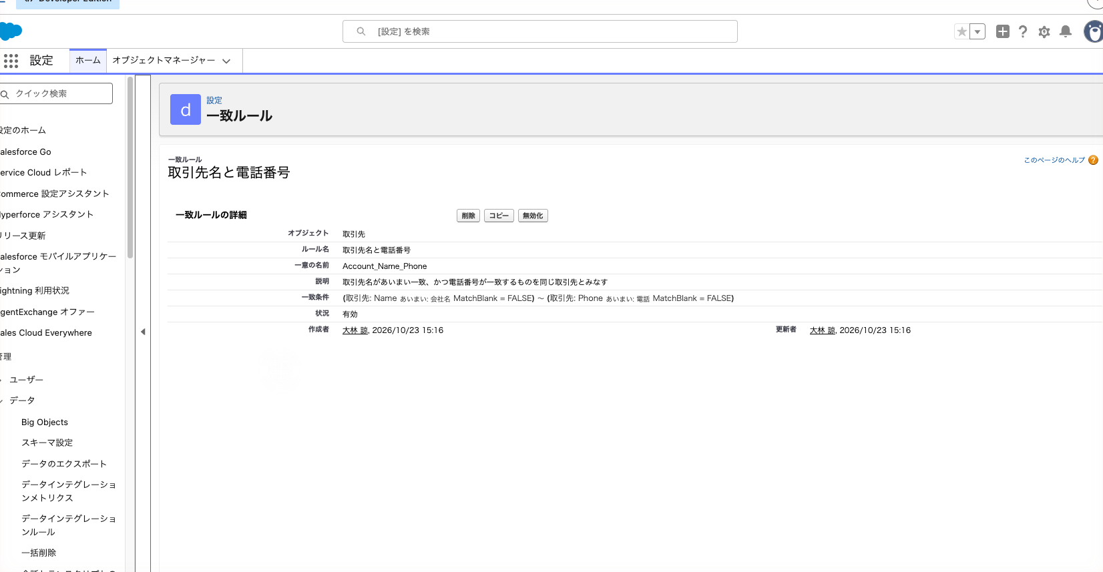Open Lightning 利用状況 sidebar item
This screenshot has width=1103, height=572.
click(35, 291)
